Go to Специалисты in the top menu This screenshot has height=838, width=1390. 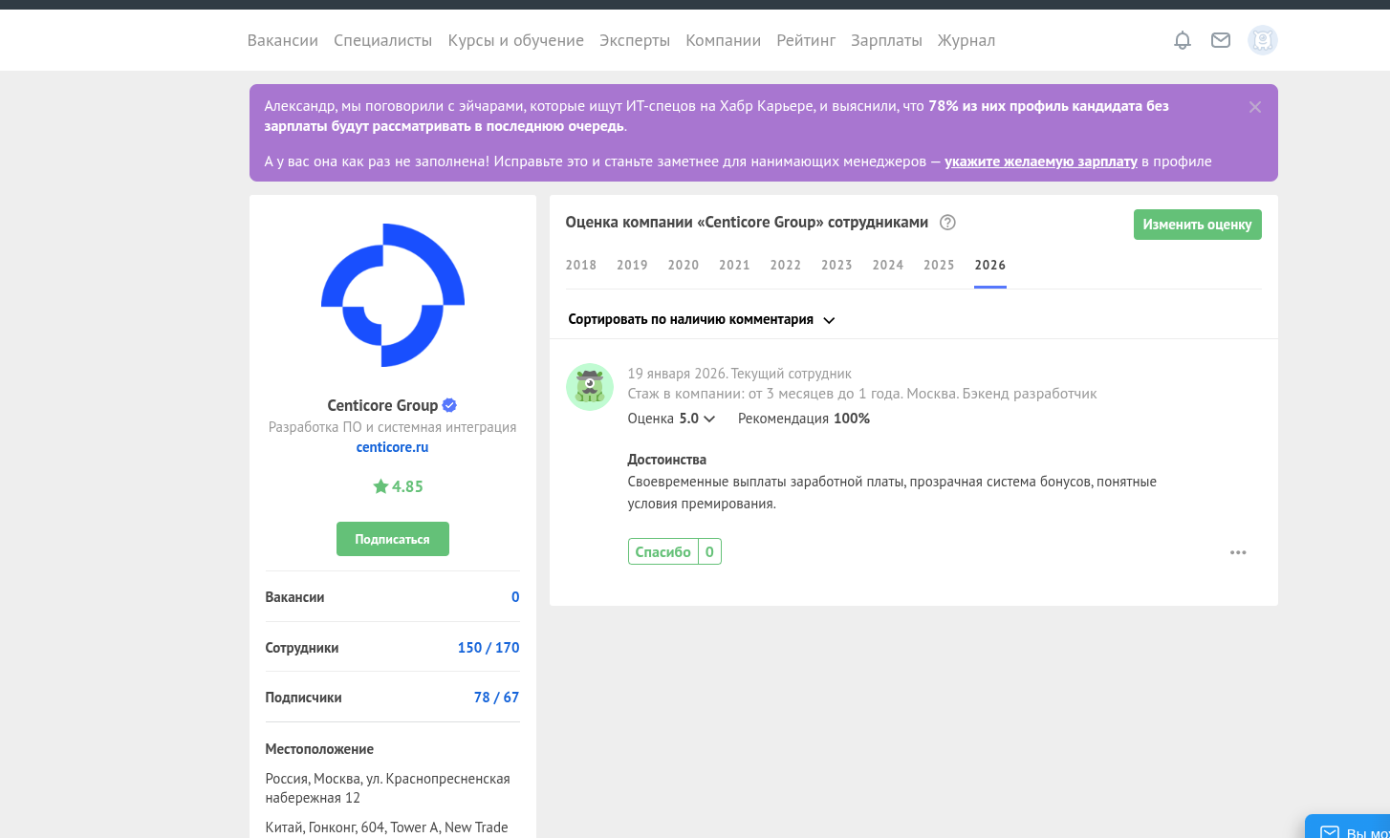pos(382,40)
